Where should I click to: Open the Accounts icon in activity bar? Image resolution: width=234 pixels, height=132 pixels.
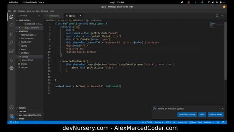click(11, 107)
